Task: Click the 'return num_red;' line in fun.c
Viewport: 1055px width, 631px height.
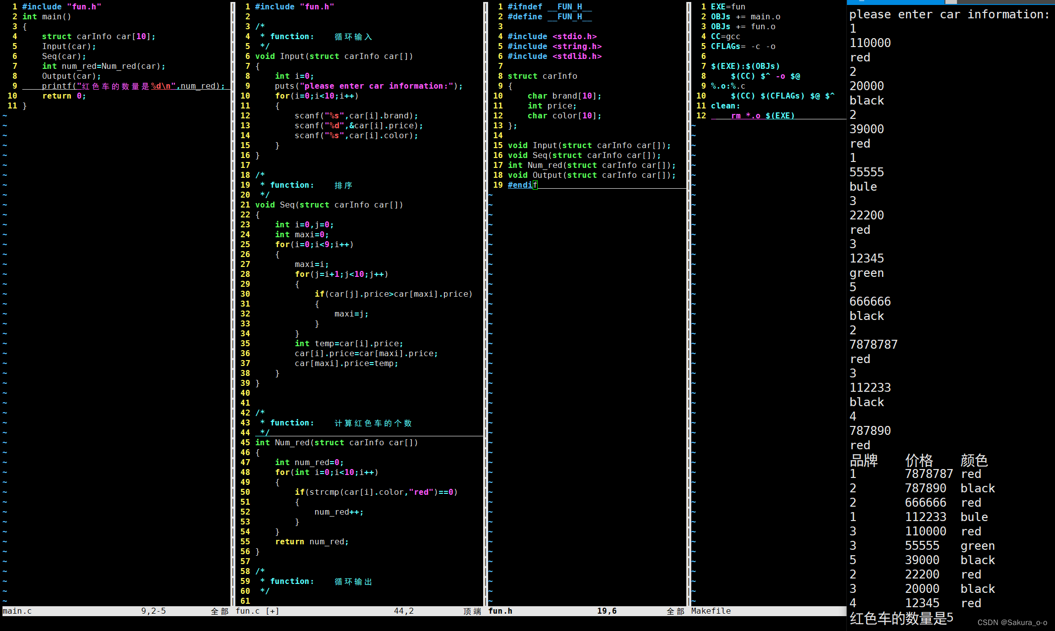Action: (312, 541)
